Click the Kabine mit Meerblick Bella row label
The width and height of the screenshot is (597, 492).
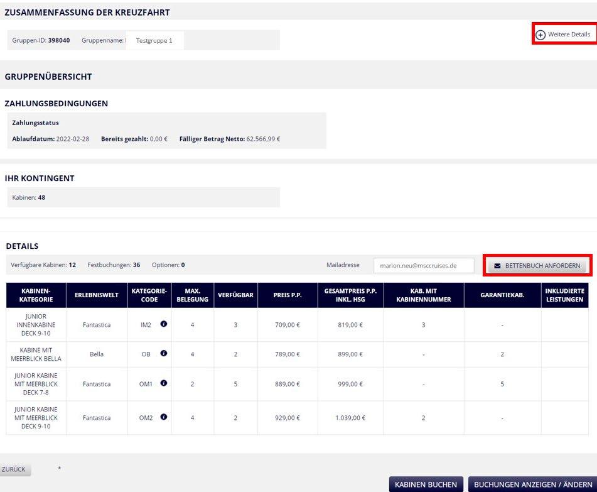point(36,354)
